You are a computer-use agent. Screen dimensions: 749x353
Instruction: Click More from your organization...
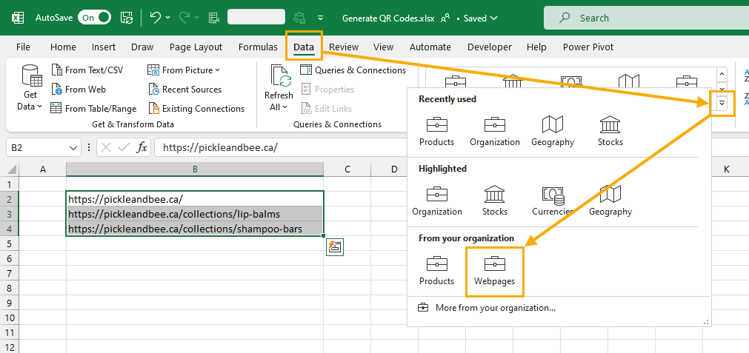pos(486,308)
